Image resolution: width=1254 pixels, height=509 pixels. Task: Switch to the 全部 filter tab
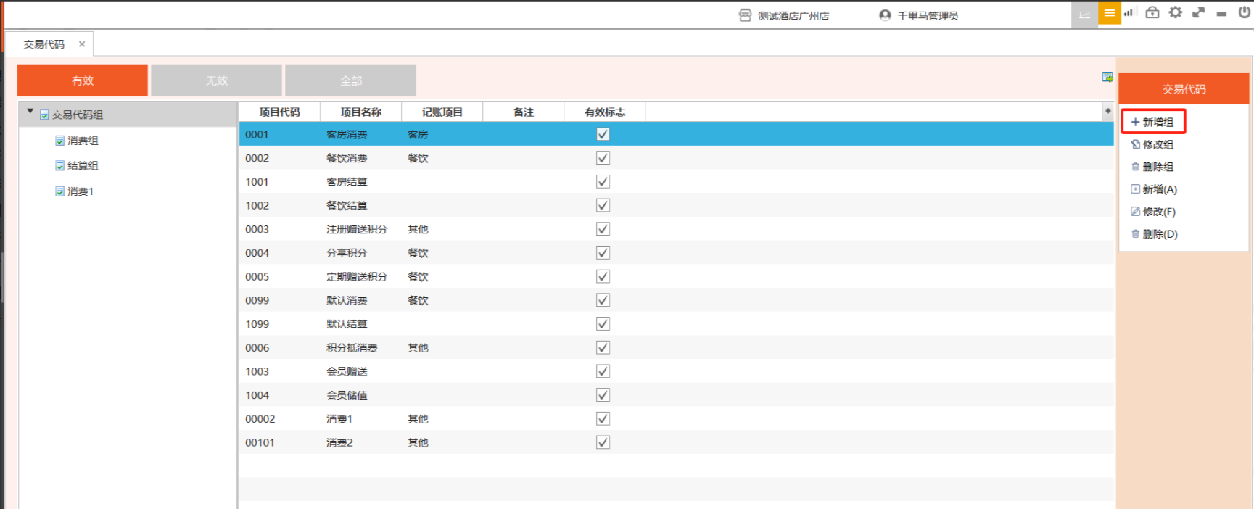[x=350, y=80]
